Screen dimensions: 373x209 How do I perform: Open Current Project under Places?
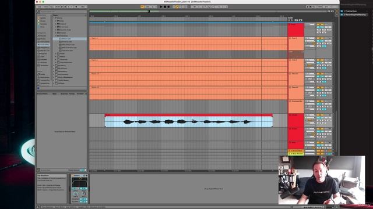(43, 80)
